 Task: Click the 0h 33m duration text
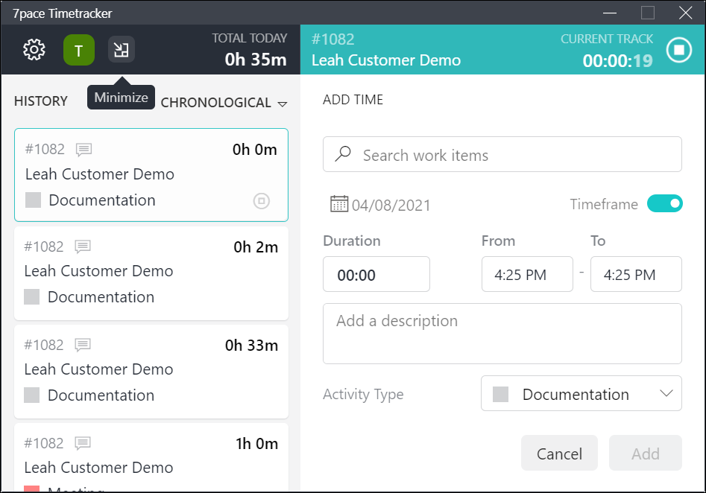pyautogui.click(x=251, y=346)
